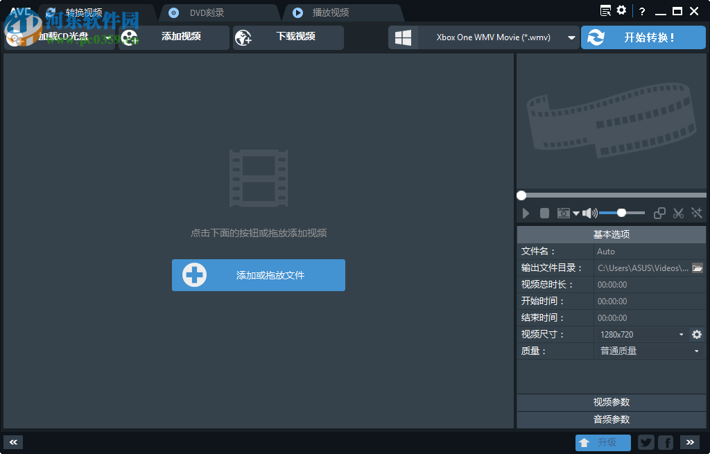The image size is (710, 454).
Task: Expand the 视频参数 section
Action: [x=611, y=402]
